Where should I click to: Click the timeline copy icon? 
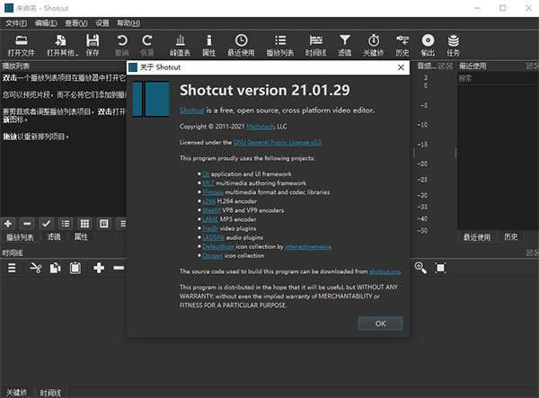pos(56,268)
